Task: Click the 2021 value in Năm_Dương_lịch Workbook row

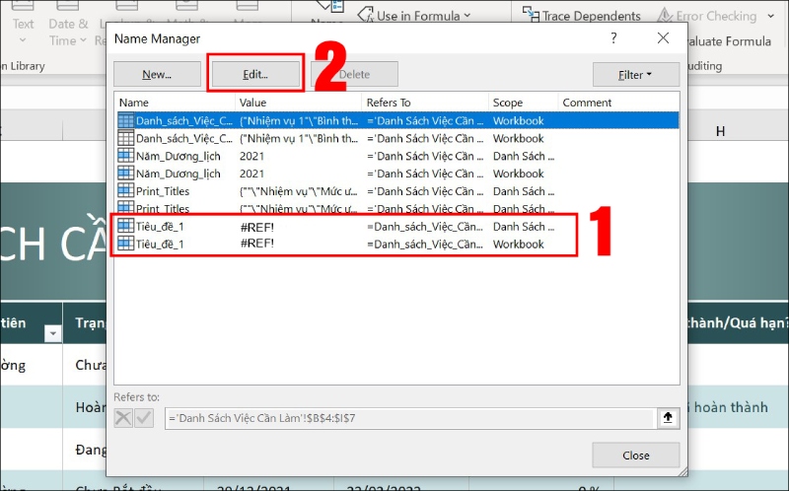Action: pos(251,174)
